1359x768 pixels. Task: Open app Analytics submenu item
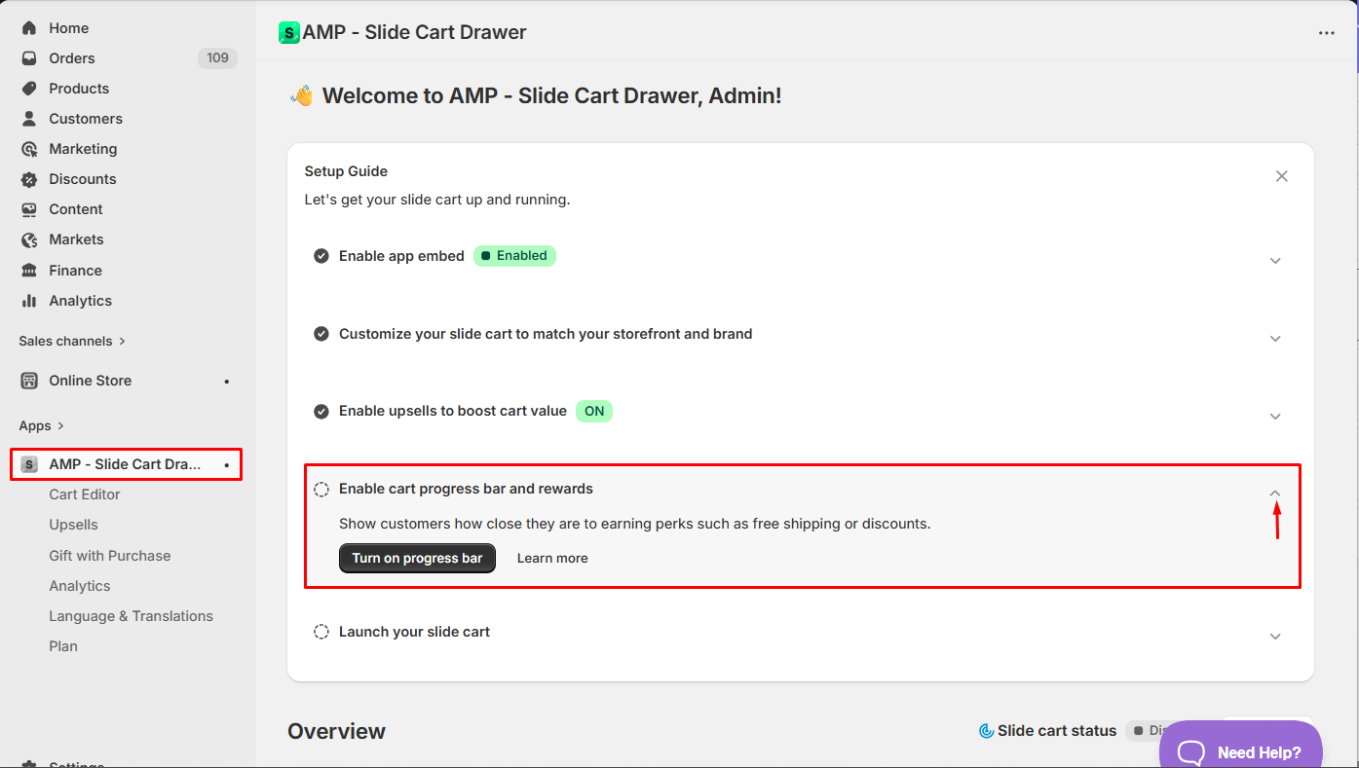(x=80, y=586)
